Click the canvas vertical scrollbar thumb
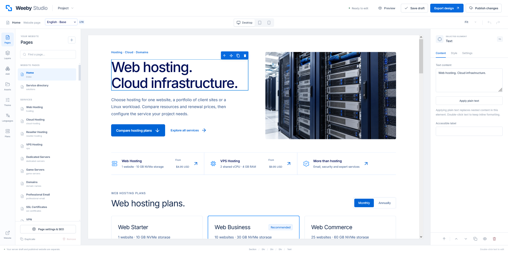 [x=421, y=56]
